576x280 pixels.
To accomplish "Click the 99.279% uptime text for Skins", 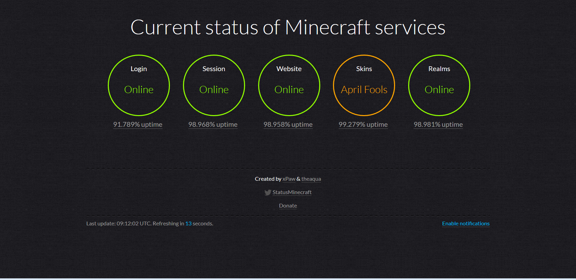I will pos(363,124).
